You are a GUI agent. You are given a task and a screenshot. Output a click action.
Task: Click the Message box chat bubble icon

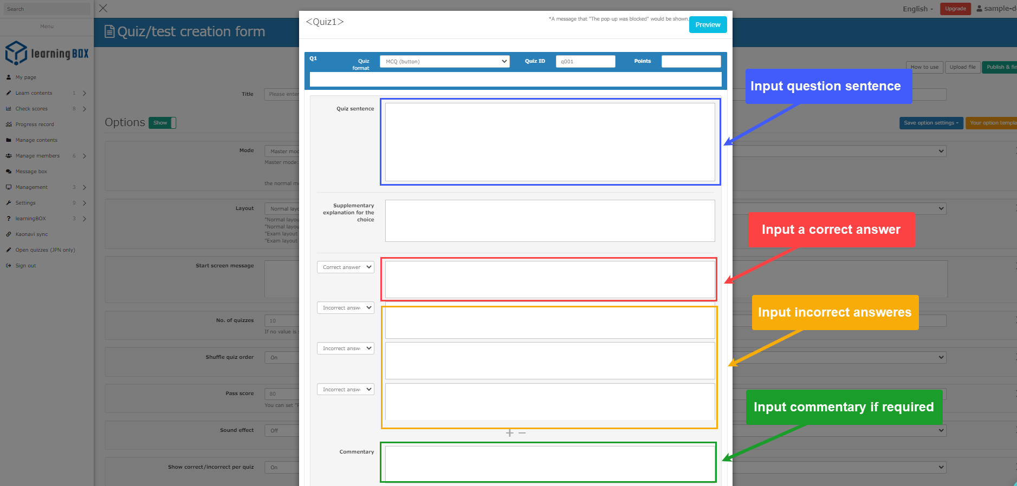pyautogui.click(x=9, y=172)
